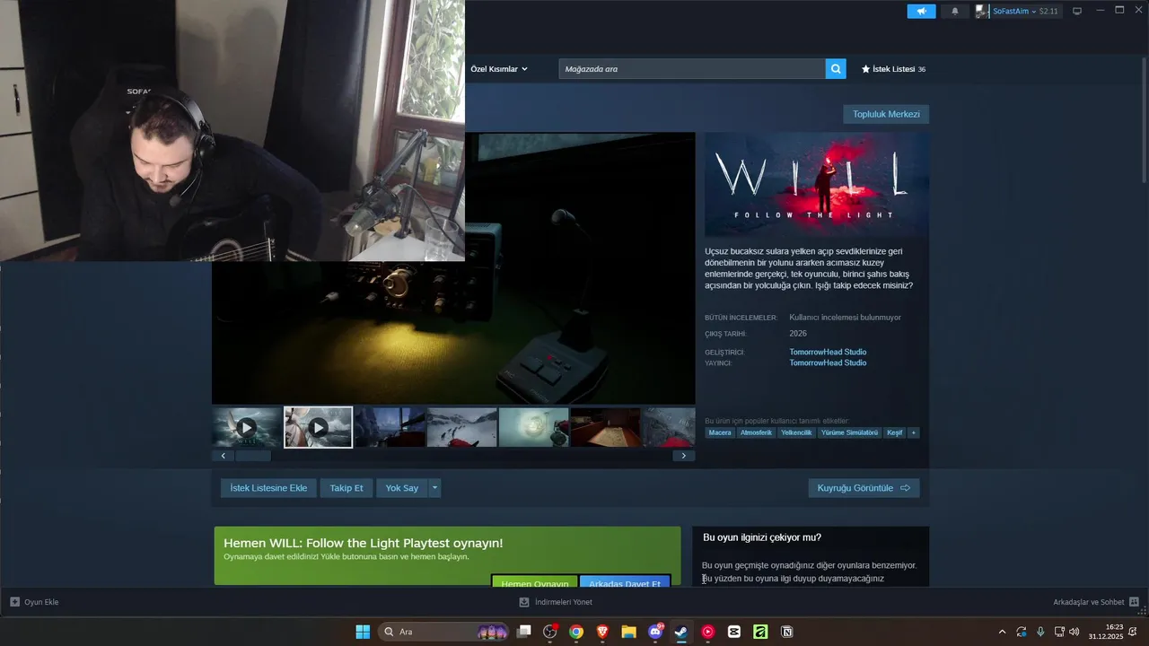Click the $2.11 wallet balance
This screenshot has height=646, width=1149.
(x=1048, y=11)
